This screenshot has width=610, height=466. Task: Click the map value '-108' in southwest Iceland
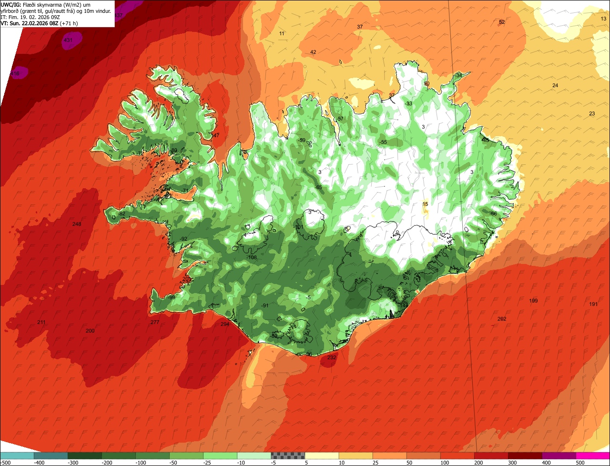point(252,257)
